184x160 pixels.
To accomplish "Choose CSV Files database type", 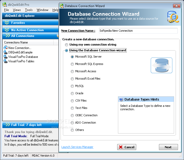I will point(72,101).
